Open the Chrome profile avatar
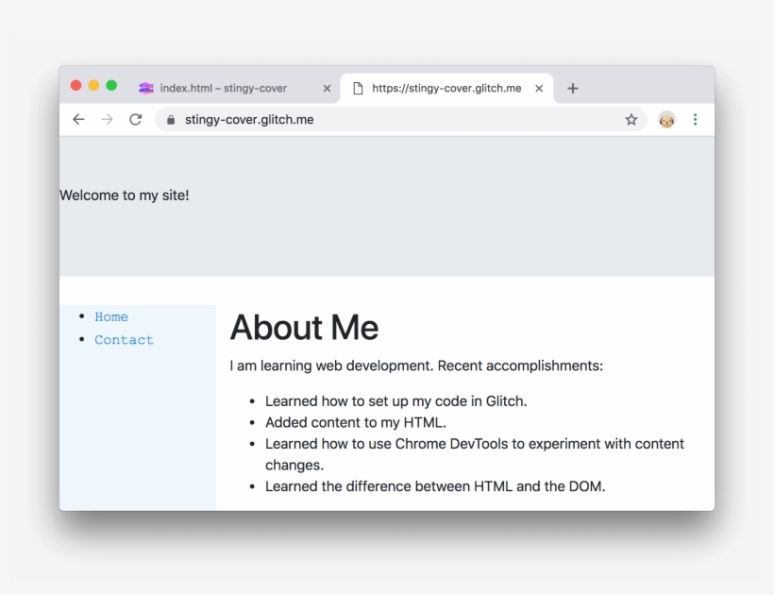Screen dimensions: 774x595 click(x=666, y=119)
